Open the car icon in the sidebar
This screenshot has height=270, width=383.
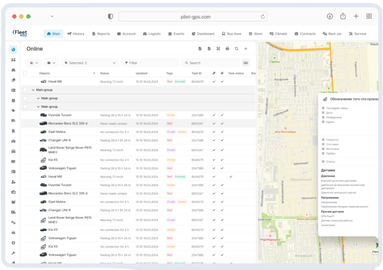tap(13, 233)
